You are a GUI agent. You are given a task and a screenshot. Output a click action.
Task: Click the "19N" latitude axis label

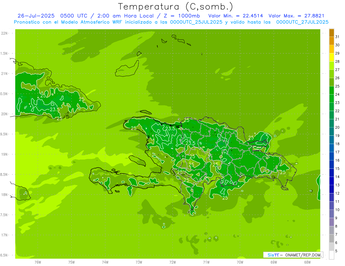4,154
